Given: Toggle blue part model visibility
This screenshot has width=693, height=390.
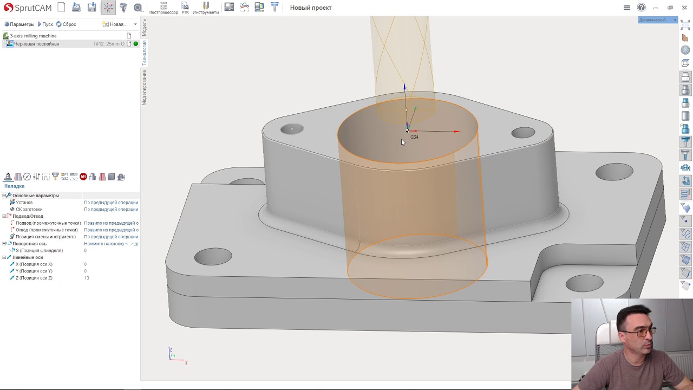Looking at the screenshot, I should pyautogui.click(x=685, y=103).
